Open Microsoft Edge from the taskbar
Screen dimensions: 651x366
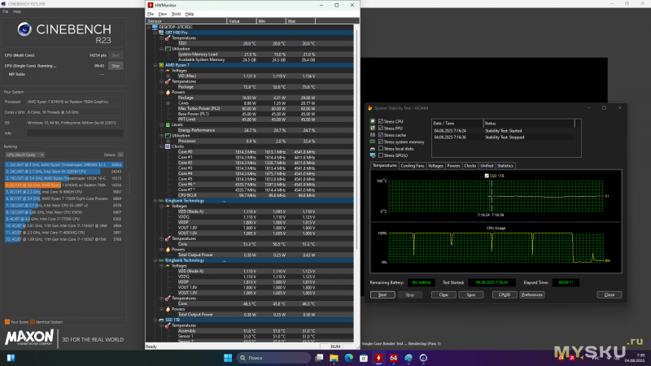(349, 358)
